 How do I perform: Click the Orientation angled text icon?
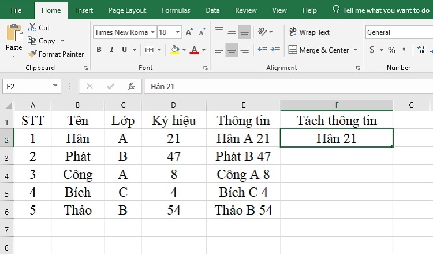[263, 32]
